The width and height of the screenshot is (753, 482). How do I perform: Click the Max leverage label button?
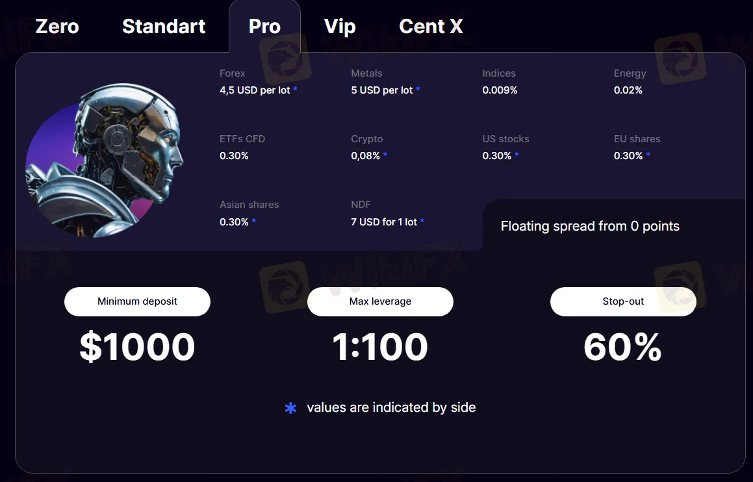pyautogui.click(x=380, y=301)
